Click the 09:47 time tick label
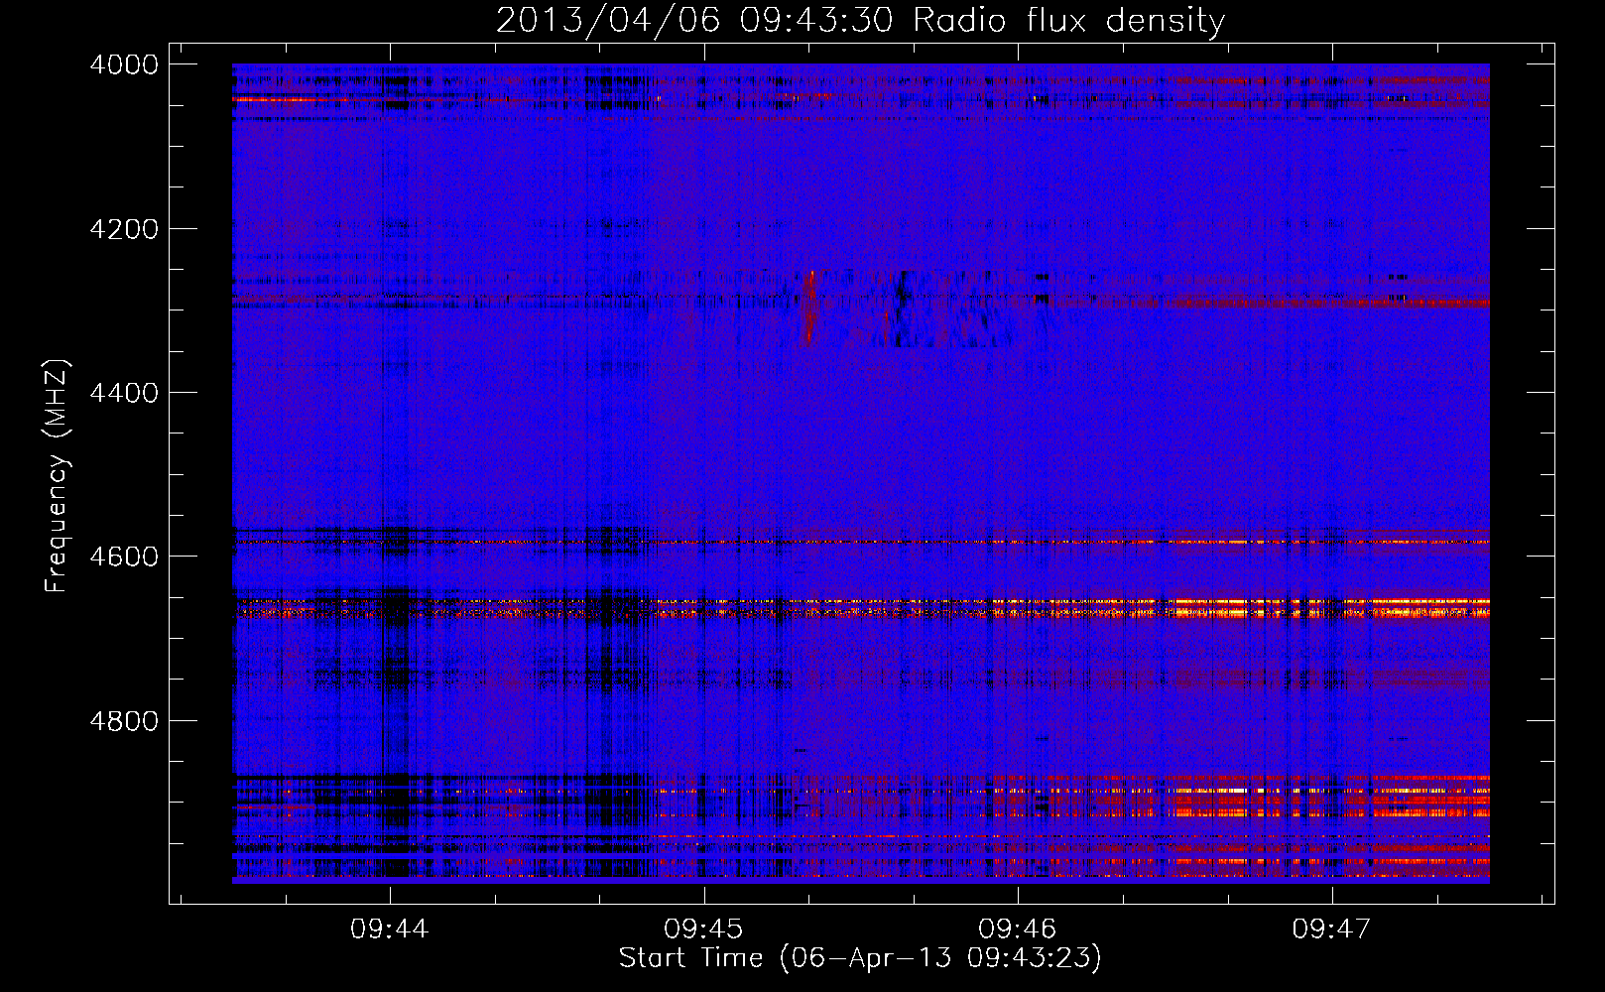 [x=1331, y=929]
